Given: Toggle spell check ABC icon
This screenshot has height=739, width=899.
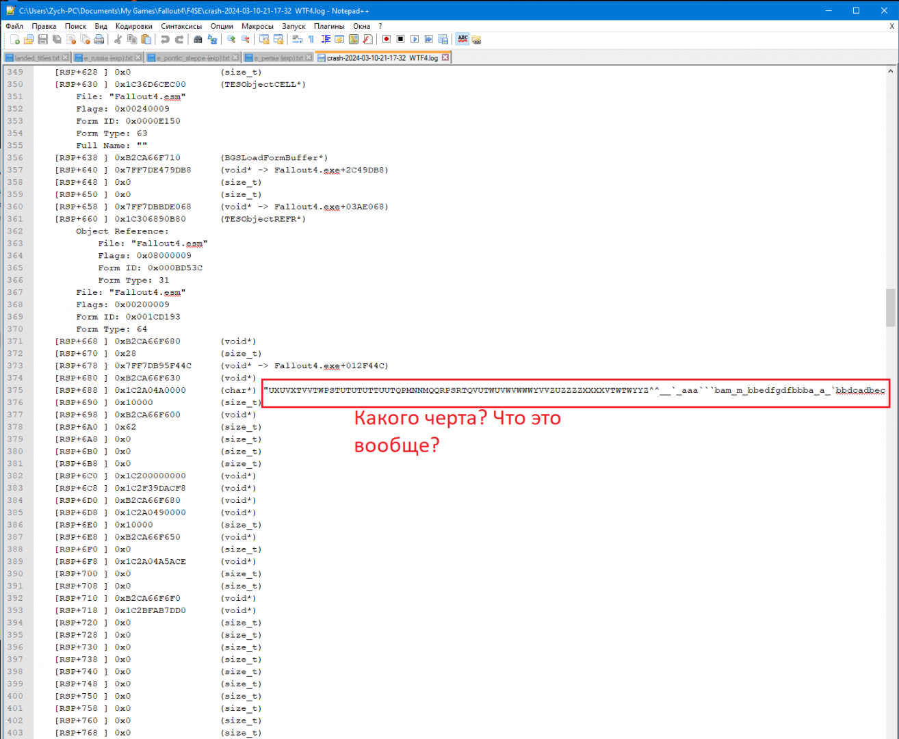Looking at the screenshot, I should click(462, 40).
